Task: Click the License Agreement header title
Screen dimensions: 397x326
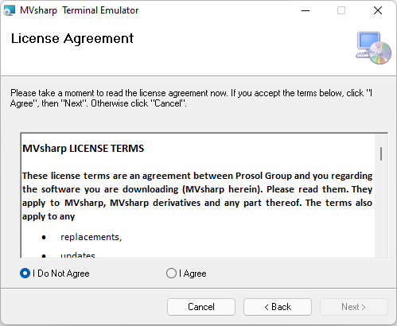Action: coord(72,39)
